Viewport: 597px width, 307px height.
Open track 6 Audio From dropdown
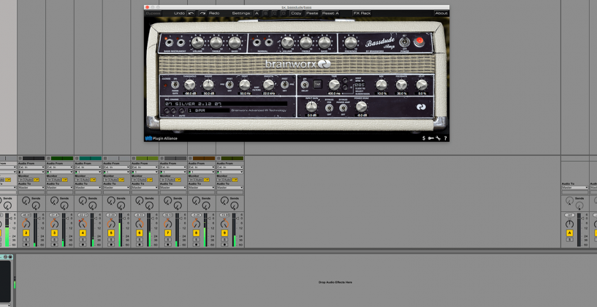pyautogui.click(x=144, y=167)
